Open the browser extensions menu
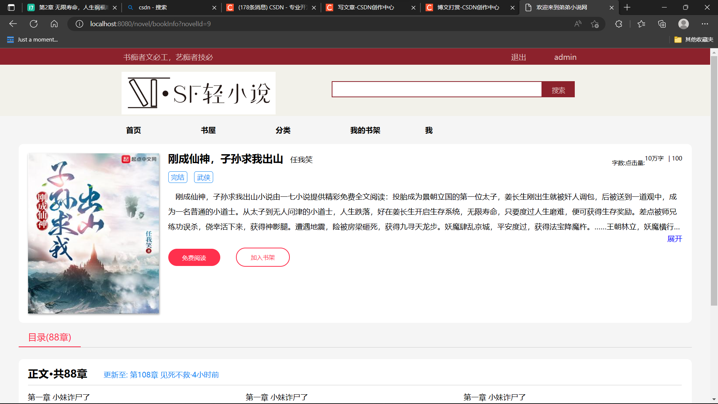 (x=619, y=24)
